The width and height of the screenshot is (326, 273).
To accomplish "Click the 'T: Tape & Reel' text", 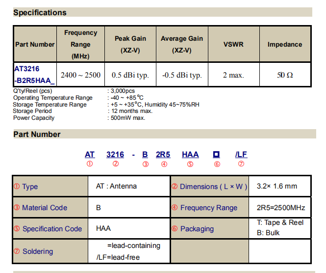I will point(280,222).
